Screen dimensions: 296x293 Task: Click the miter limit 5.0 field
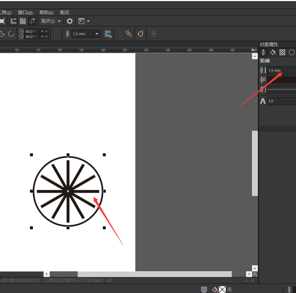tap(281, 101)
